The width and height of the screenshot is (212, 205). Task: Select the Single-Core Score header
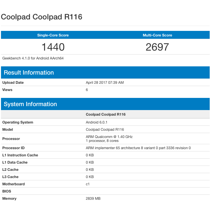(x=53, y=35)
